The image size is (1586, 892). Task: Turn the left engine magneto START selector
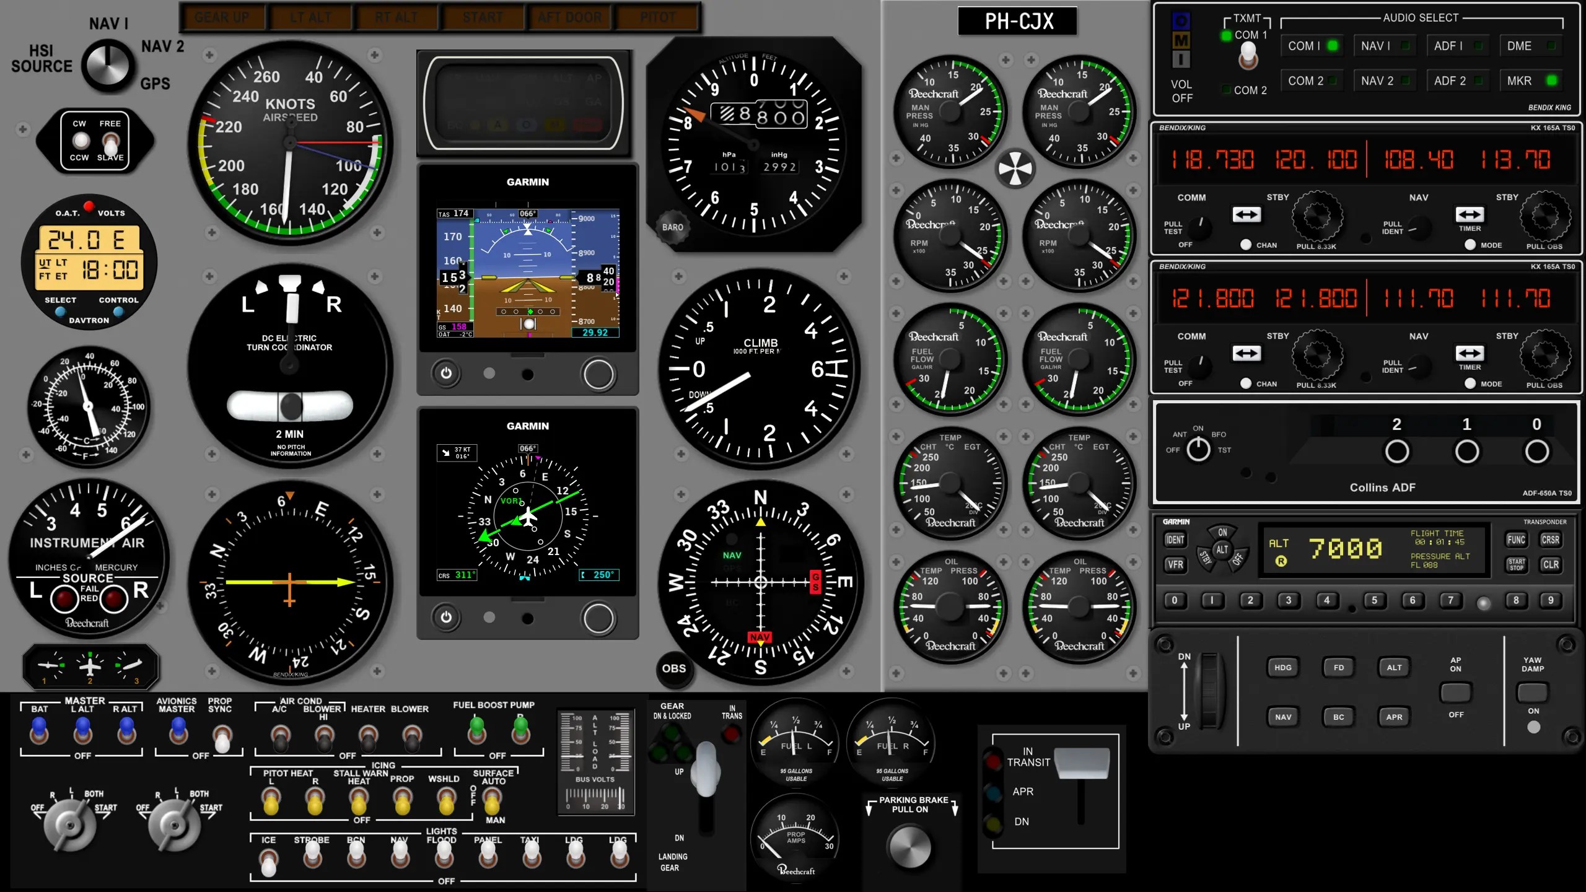click(70, 824)
